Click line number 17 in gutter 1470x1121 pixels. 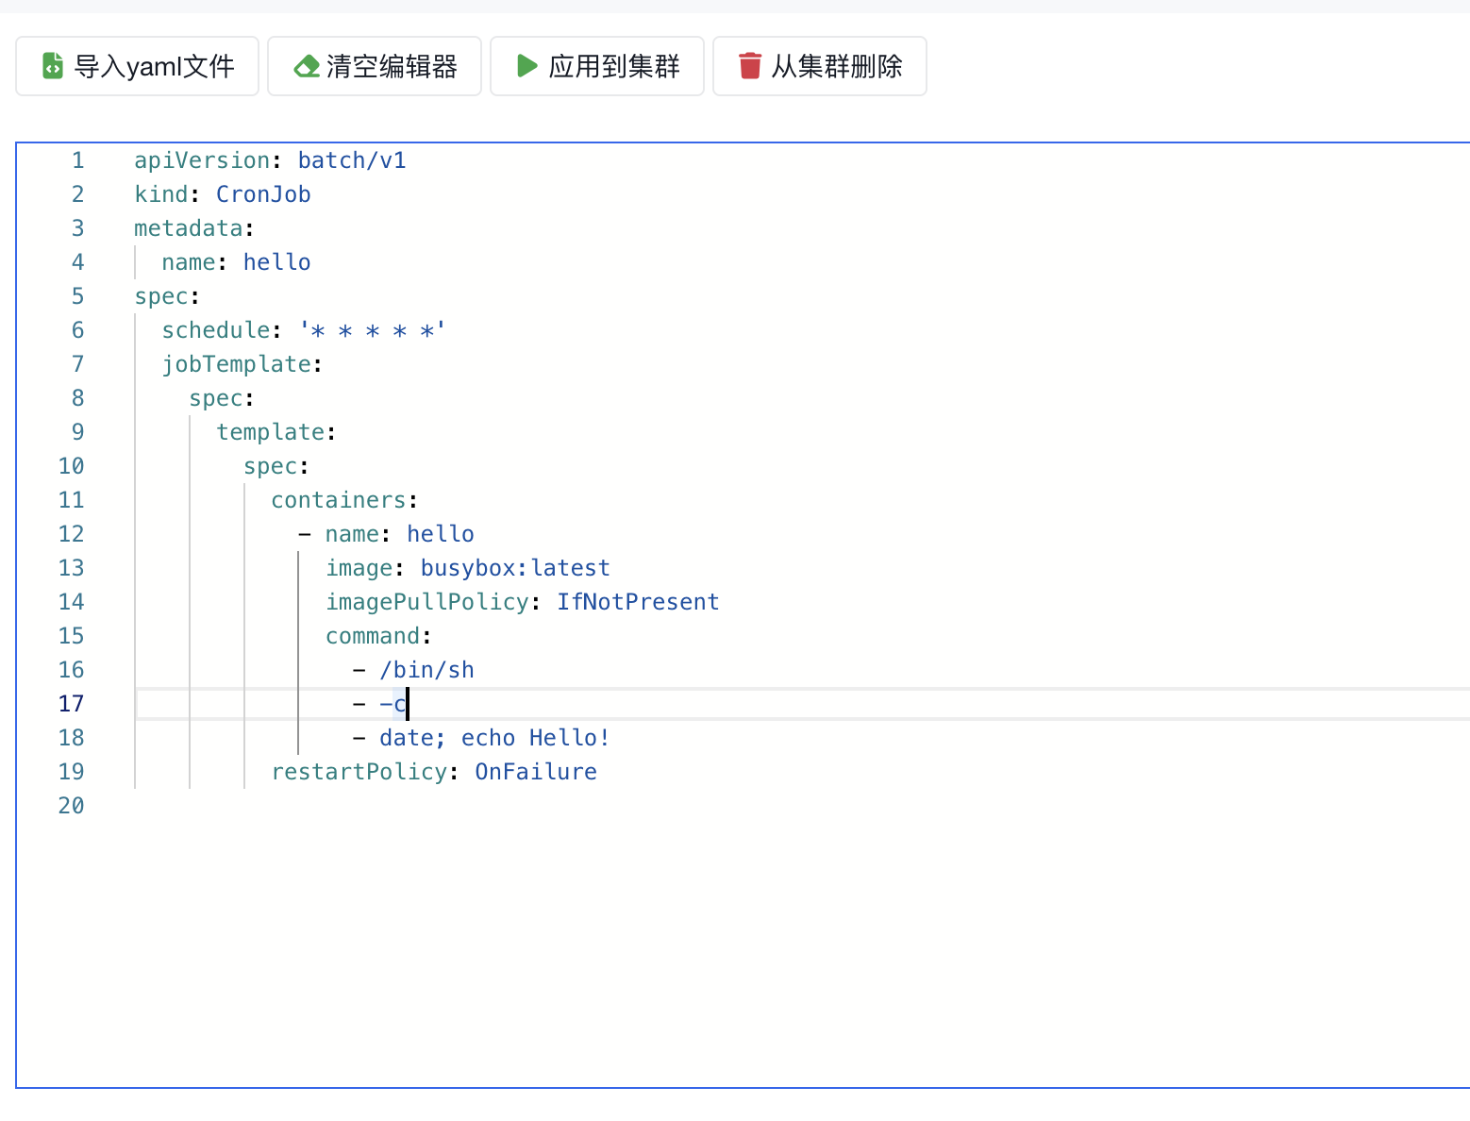tap(71, 704)
